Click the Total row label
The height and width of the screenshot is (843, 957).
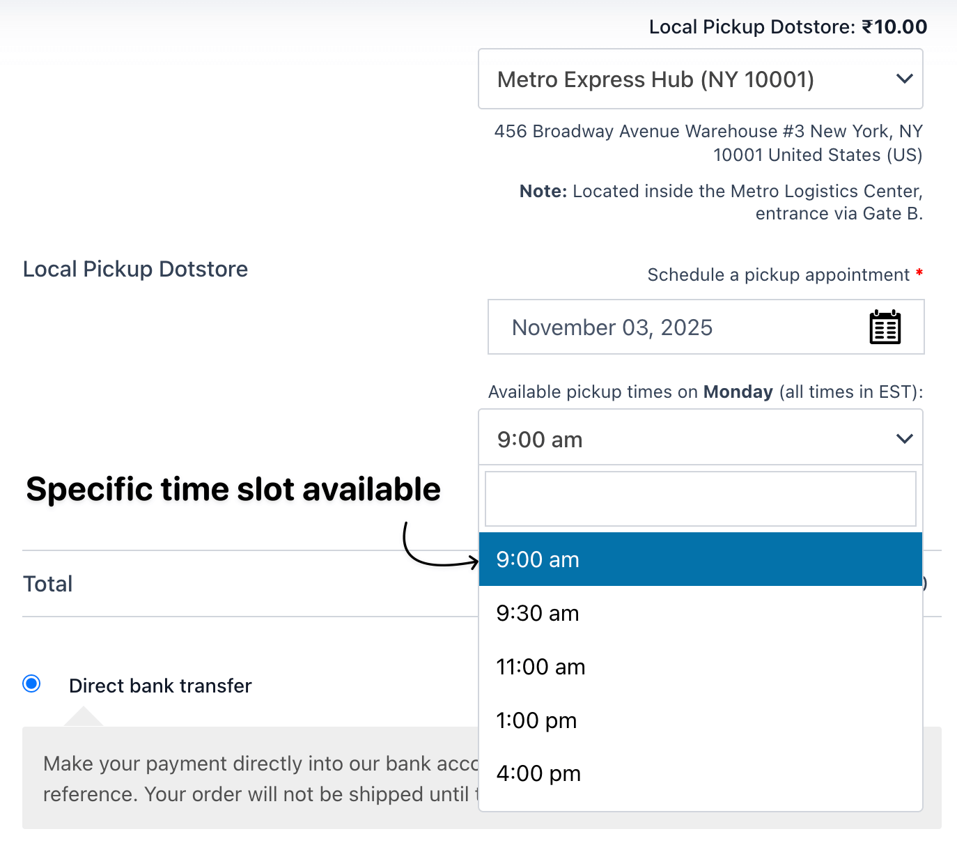click(x=47, y=584)
